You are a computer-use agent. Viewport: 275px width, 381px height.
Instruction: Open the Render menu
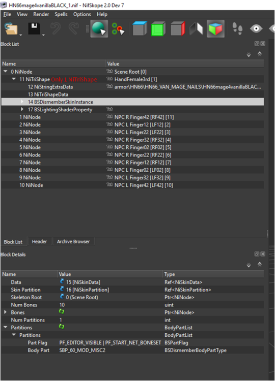pos(41,14)
